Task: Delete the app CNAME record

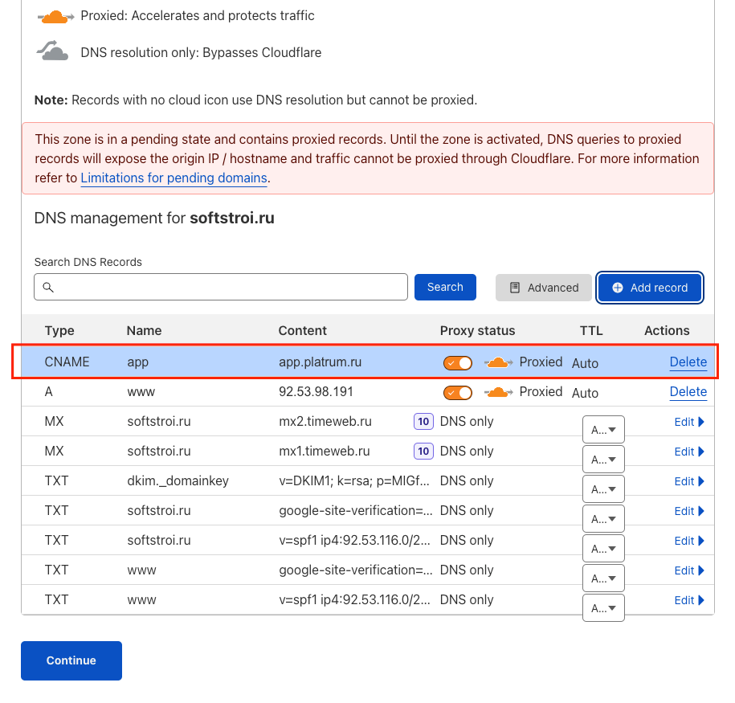Action: coord(688,362)
